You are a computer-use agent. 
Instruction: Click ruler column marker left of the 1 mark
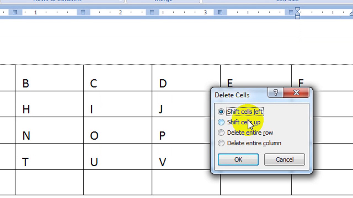pos(15,12)
